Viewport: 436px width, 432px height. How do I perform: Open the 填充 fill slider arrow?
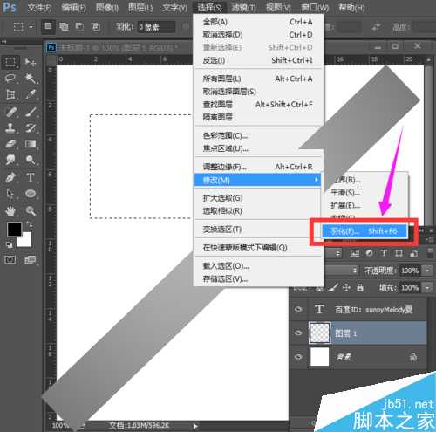pos(427,288)
